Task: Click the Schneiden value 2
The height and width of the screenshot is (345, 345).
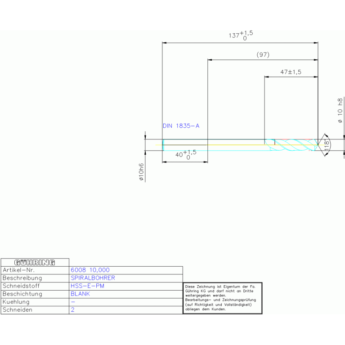Action: tap(73, 310)
